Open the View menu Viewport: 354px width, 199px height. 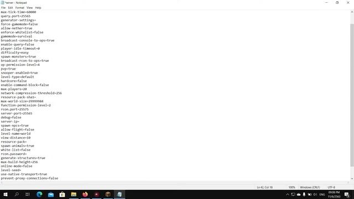tap(29, 8)
